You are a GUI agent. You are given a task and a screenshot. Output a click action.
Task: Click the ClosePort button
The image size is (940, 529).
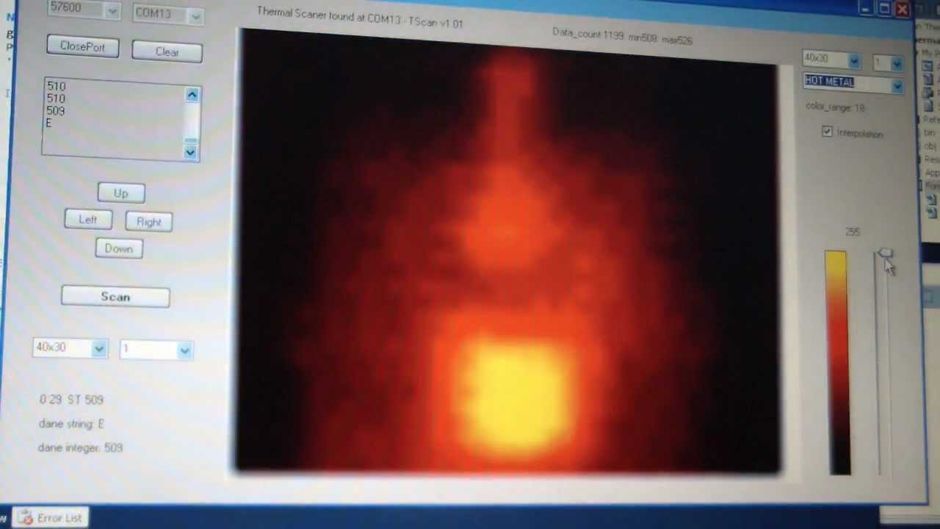[82, 46]
